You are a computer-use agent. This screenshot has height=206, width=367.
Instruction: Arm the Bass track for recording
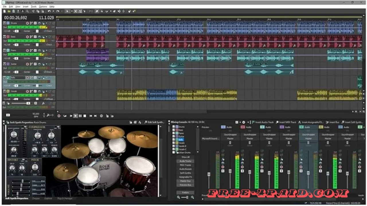coord(27,37)
